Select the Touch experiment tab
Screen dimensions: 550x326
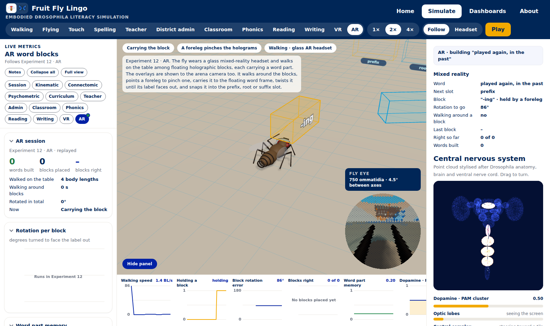76,30
